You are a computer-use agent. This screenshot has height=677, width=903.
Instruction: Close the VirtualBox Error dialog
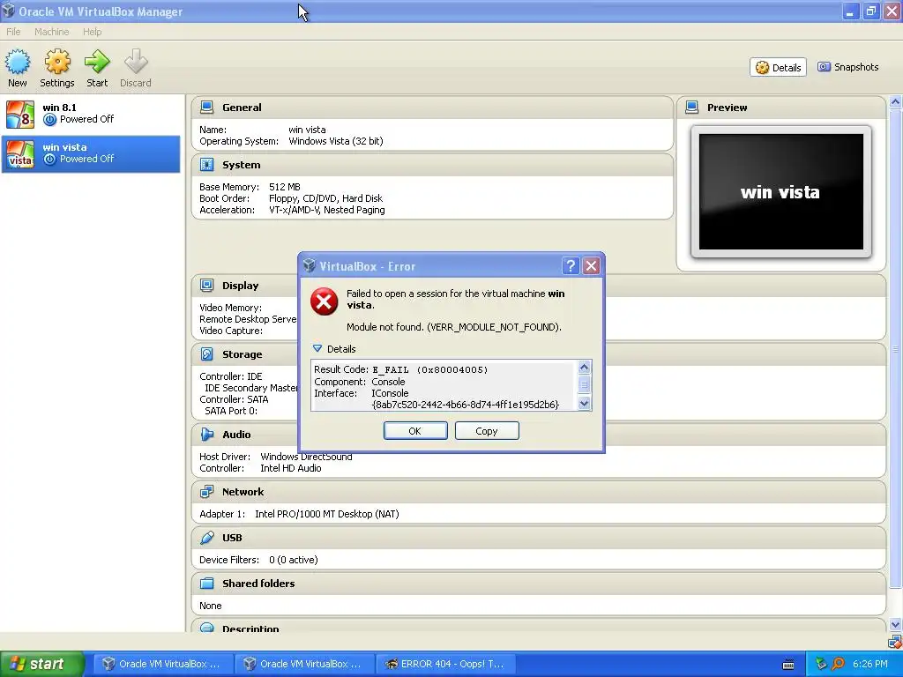[x=591, y=266]
